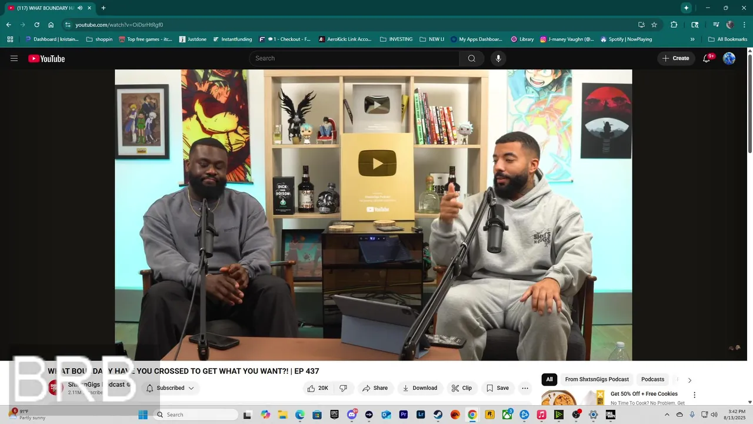The image size is (753, 424).
Task: Open the Spotify NowPlaying bookmark
Action: (x=626, y=39)
